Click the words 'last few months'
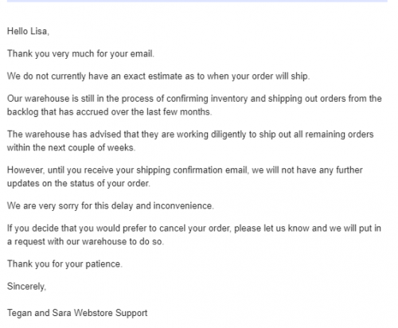This screenshot has width=398, height=328. click(179, 112)
